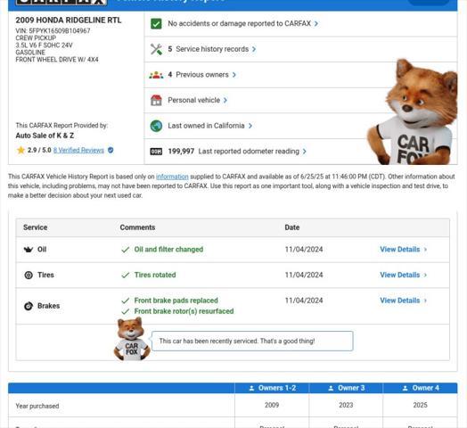Image resolution: width=467 pixels, height=428 pixels.
Task: Expand Personal vehicle chevron
Action: click(225, 100)
